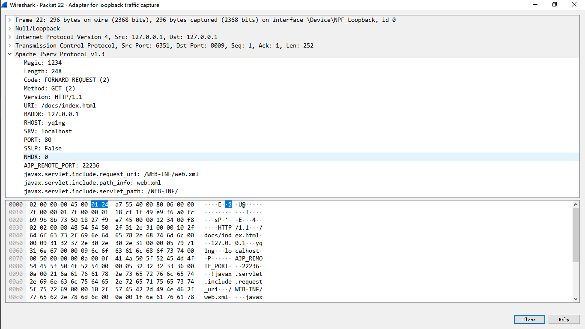585x329 pixels.
Task: Minimize the Packet 22 window
Action: click(535, 5)
